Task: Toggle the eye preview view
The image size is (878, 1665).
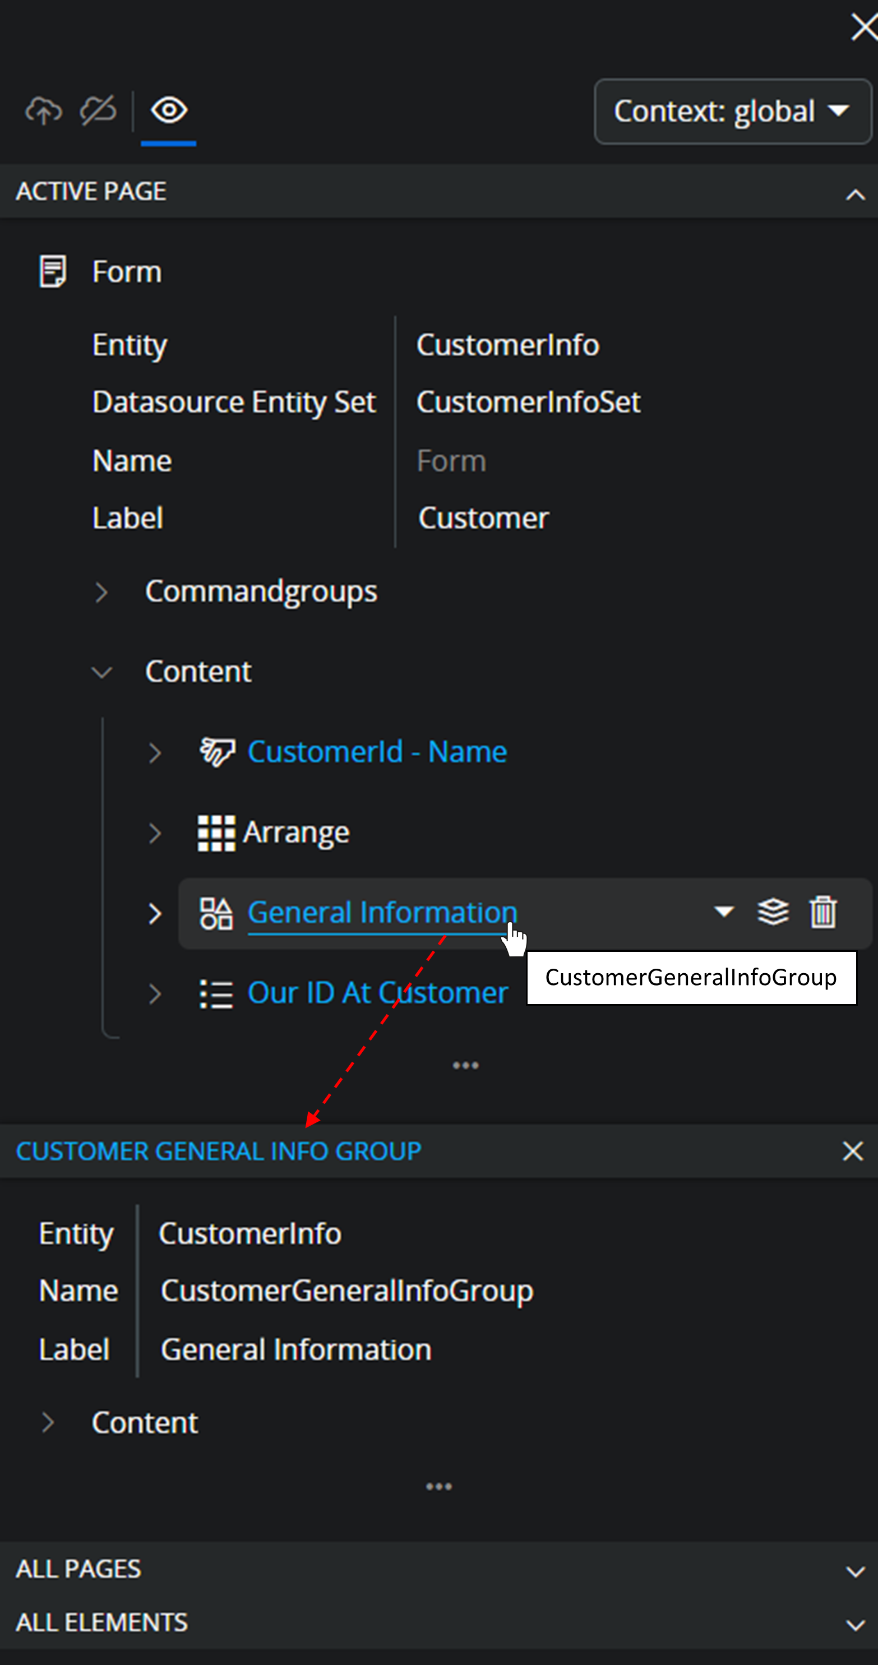Action: (x=169, y=110)
